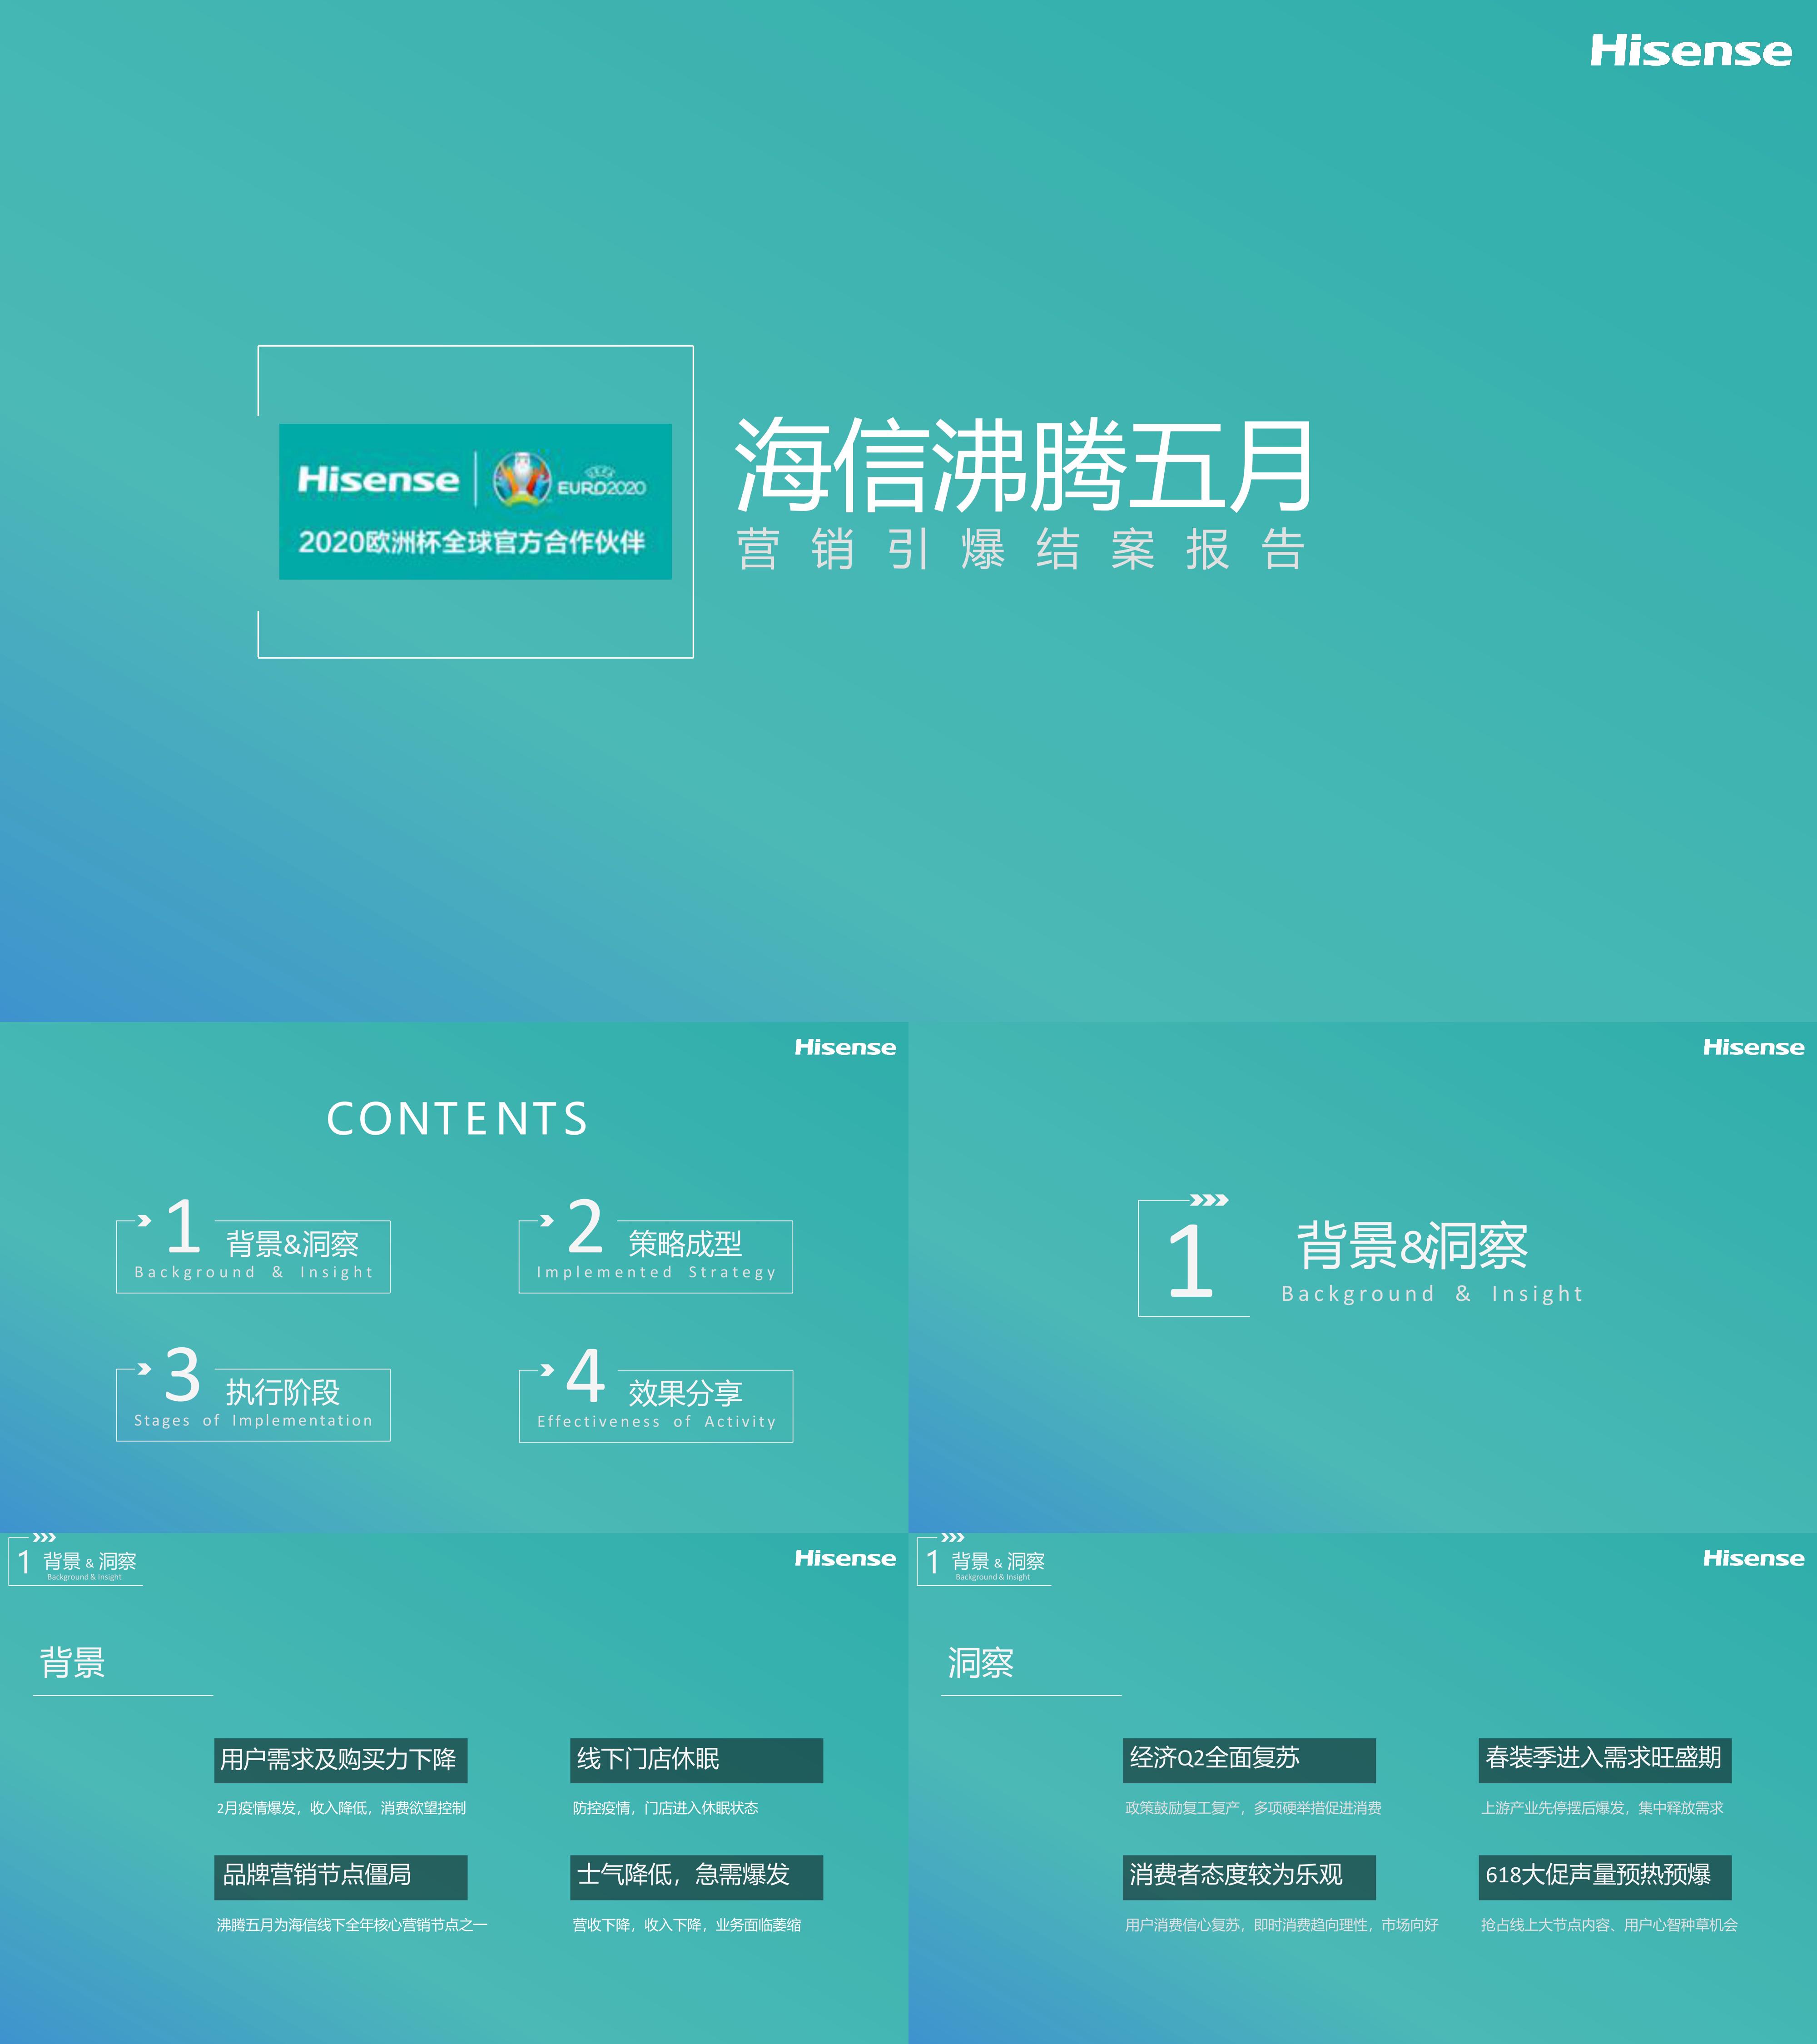Viewport: 1817px width, 2044px height.
Task: Select the 洞察 heading
Action: click(x=981, y=1663)
